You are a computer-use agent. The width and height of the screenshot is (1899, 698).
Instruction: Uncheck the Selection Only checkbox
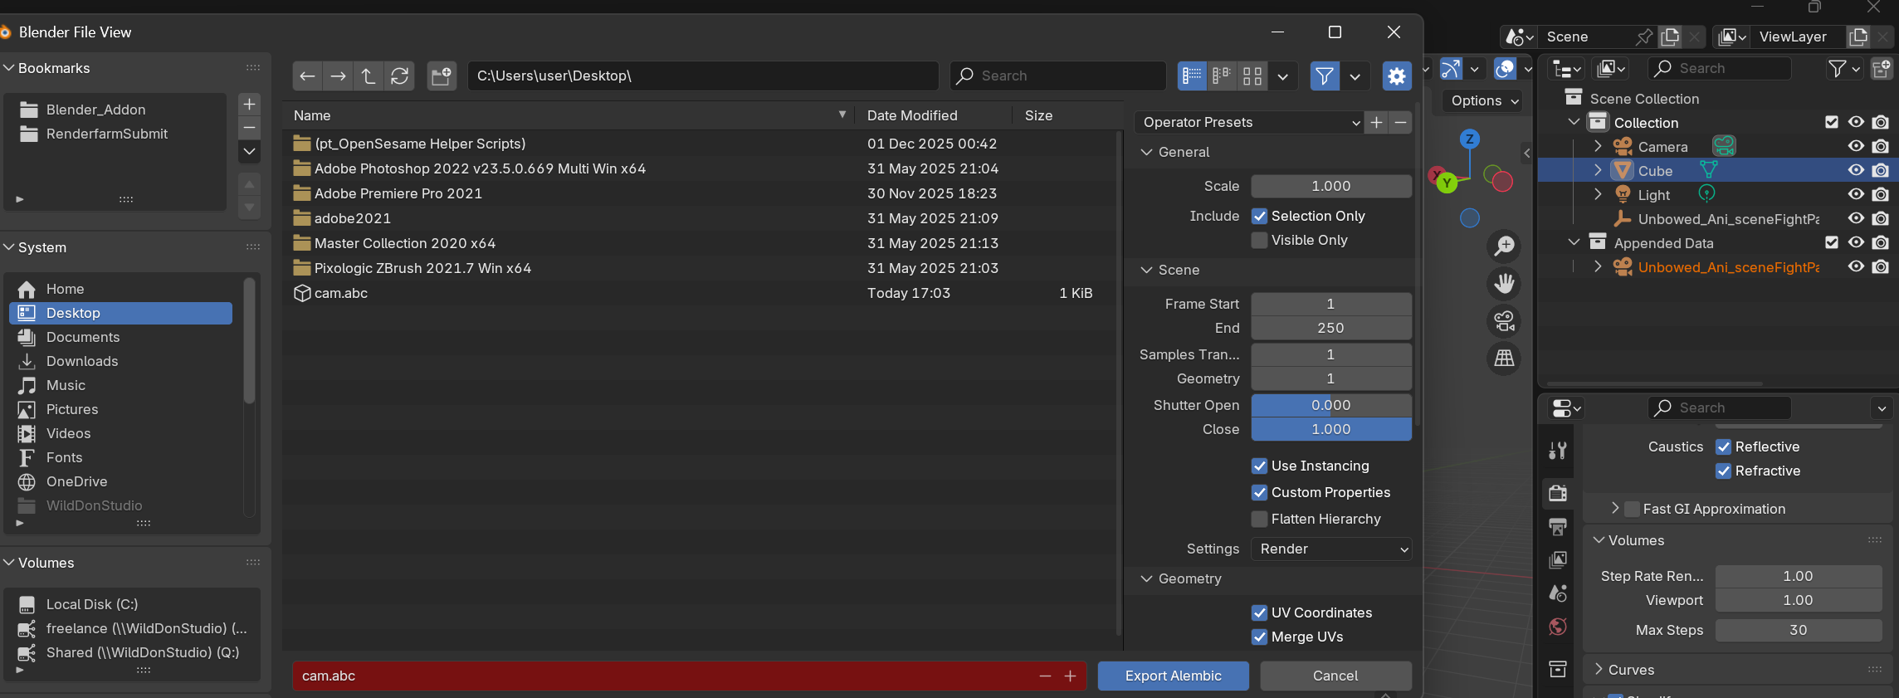pyautogui.click(x=1259, y=217)
